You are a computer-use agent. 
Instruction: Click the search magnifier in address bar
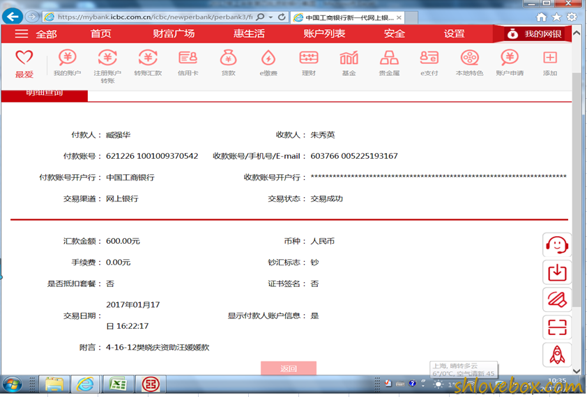tap(261, 17)
